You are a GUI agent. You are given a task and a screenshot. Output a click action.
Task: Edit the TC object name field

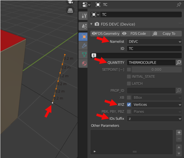pos(141,15)
